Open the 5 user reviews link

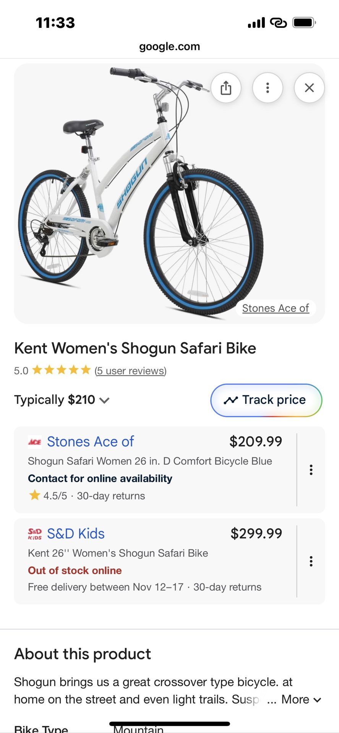[130, 370]
